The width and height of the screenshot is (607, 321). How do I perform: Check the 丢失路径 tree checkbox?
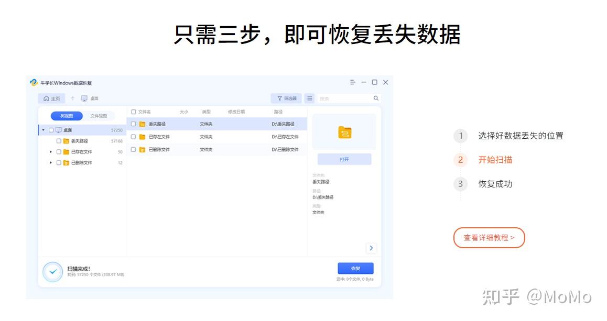click(x=59, y=141)
